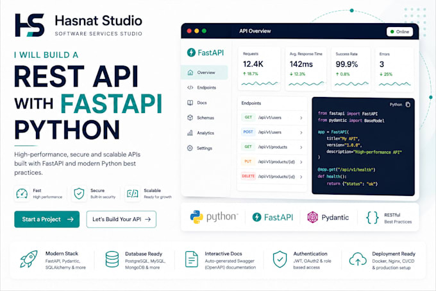Click the Python label in code panel
This screenshot has width=436, height=291.
click(396, 105)
